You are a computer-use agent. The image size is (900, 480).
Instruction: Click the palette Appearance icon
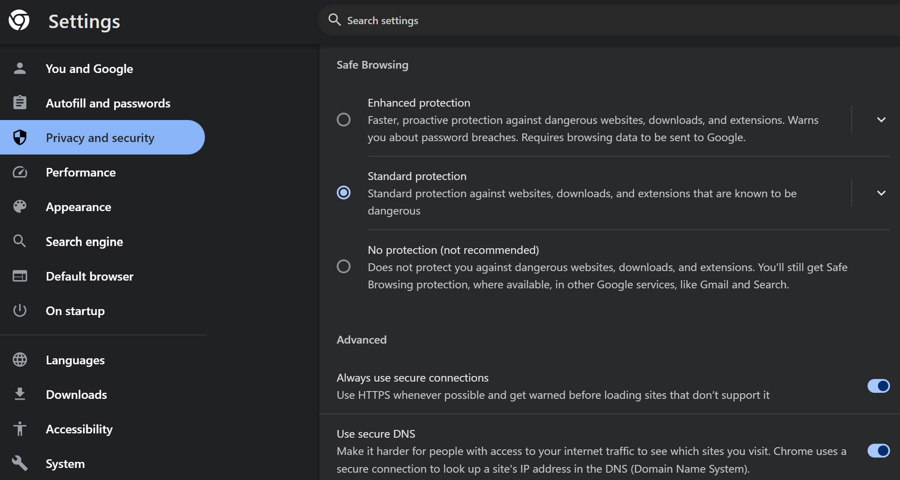click(20, 207)
